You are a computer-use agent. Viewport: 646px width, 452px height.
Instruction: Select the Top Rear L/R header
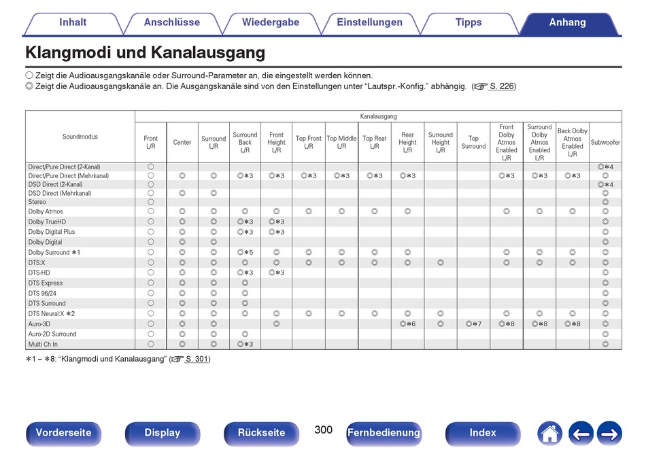pos(375,143)
